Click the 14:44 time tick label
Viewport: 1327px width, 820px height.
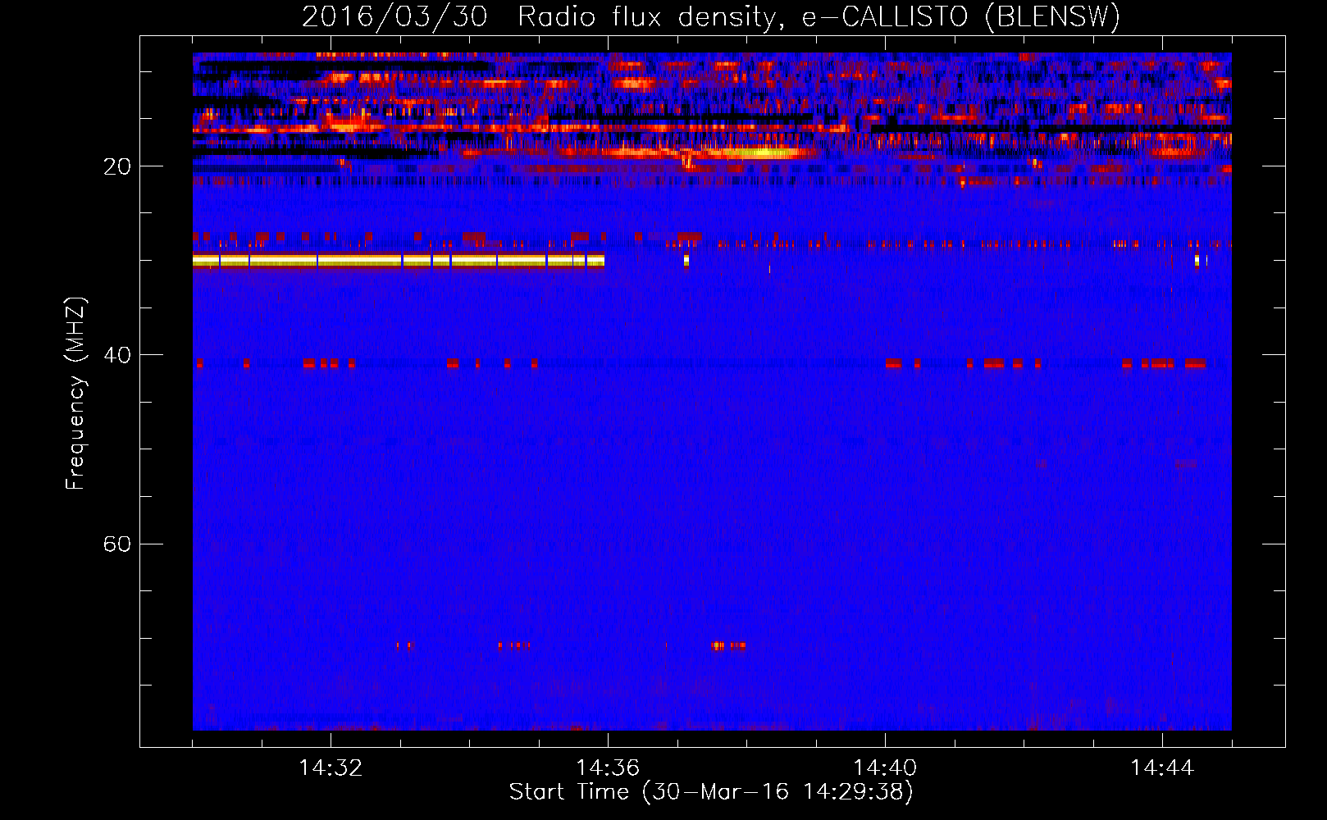point(1162,768)
